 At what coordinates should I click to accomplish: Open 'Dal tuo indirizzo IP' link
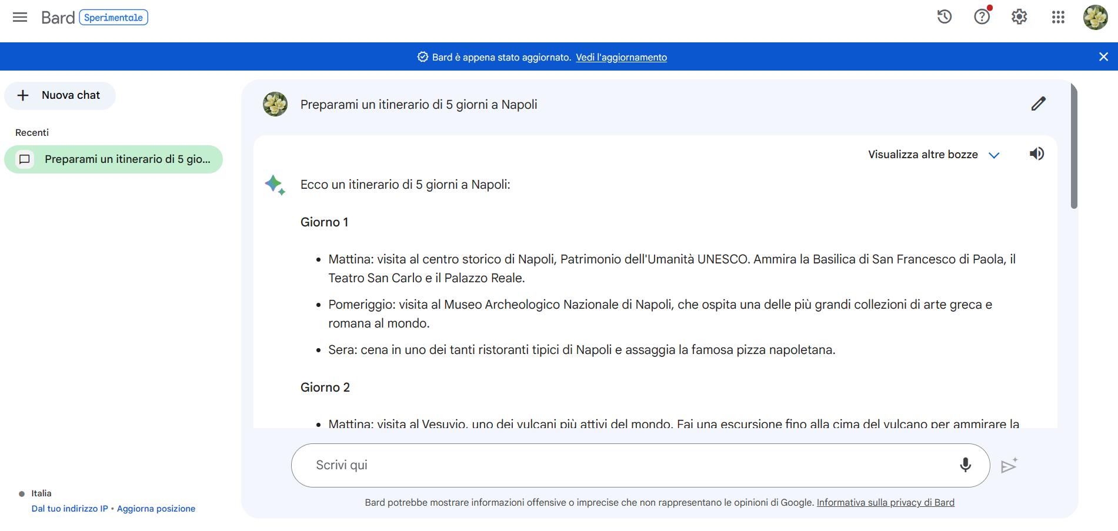click(70, 509)
